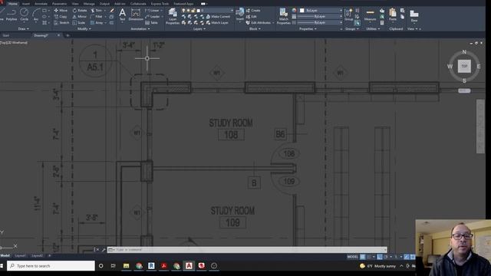Select the Arc draw tool

pyautogui.click(x=36, y=15)
